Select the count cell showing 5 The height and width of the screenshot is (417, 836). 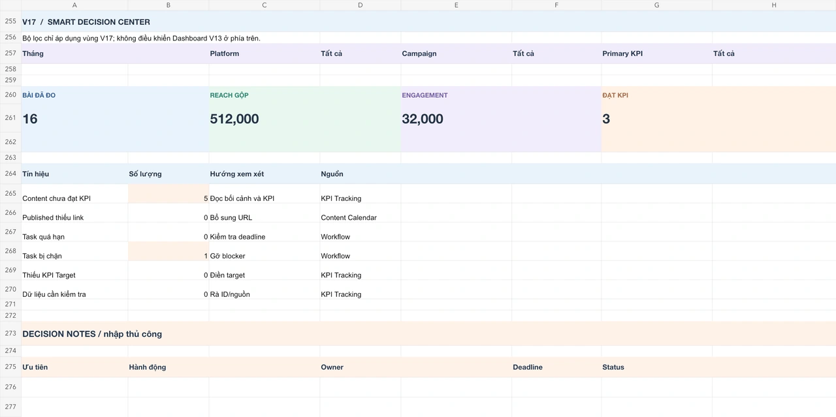pyautogui.click(x=169, y=194)
